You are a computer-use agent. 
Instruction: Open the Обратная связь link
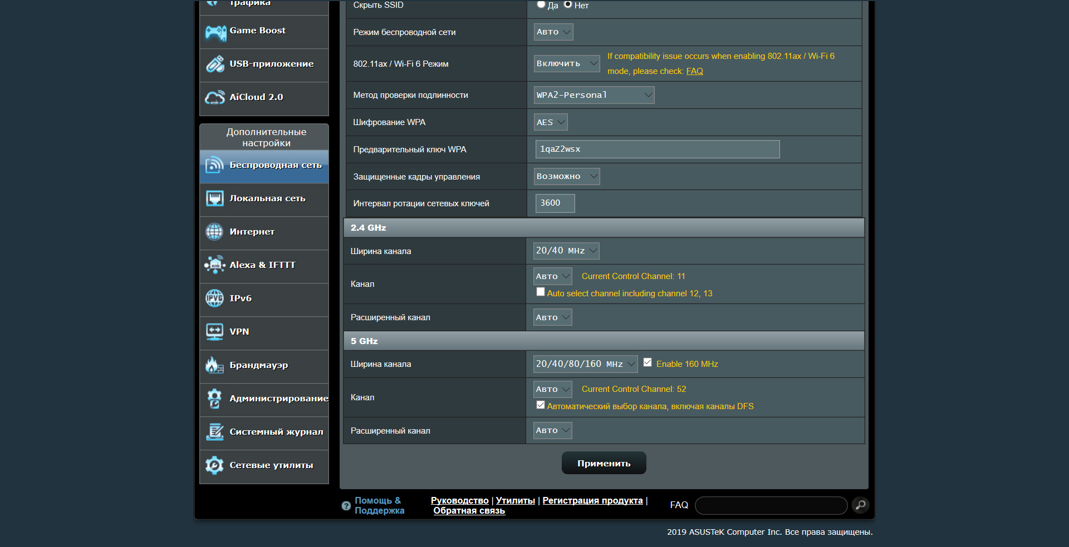pos(469,511)
